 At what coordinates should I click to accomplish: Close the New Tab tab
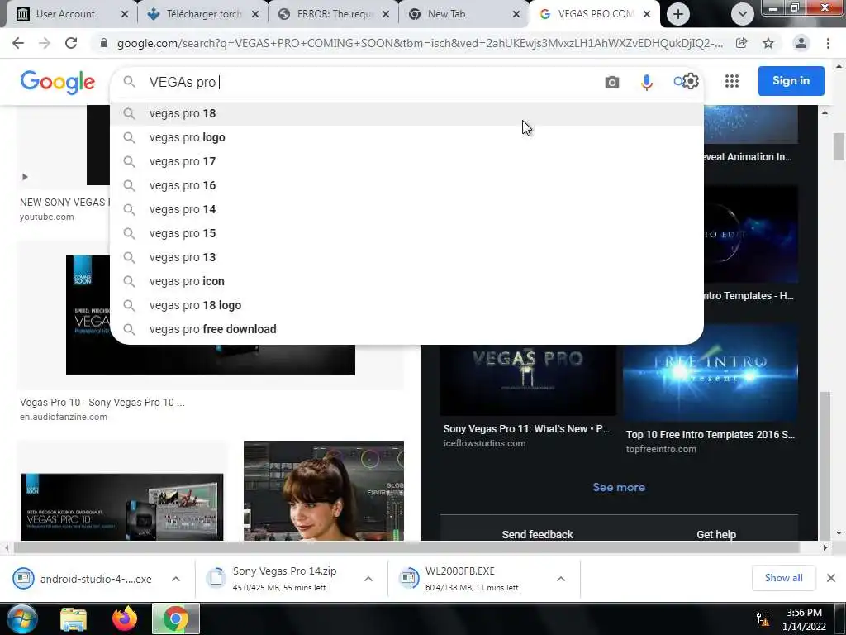coord(516,14)
